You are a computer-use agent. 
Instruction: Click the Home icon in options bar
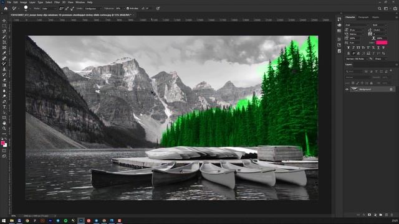(6, 8)
